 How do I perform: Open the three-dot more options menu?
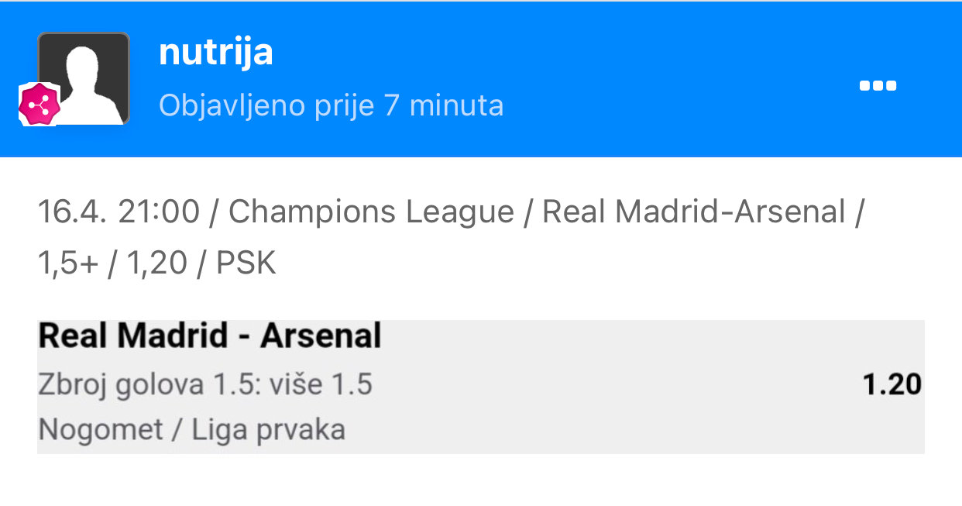click(x=878, y=86)
